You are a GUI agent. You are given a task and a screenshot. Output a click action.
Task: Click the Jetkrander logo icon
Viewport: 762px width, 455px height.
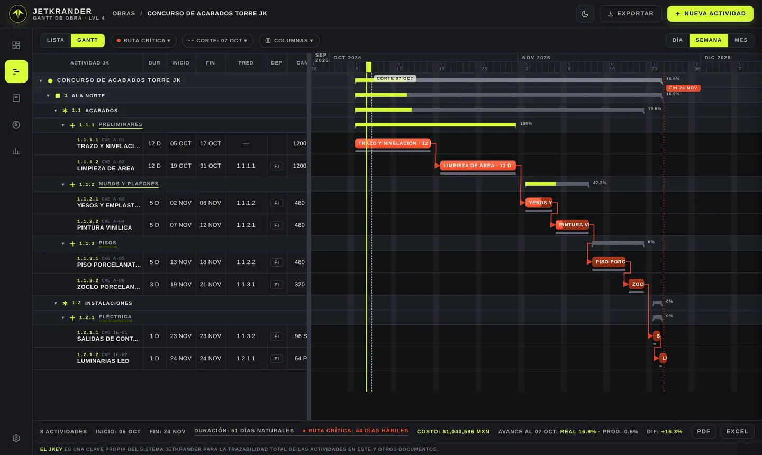[x=18, y=14]
